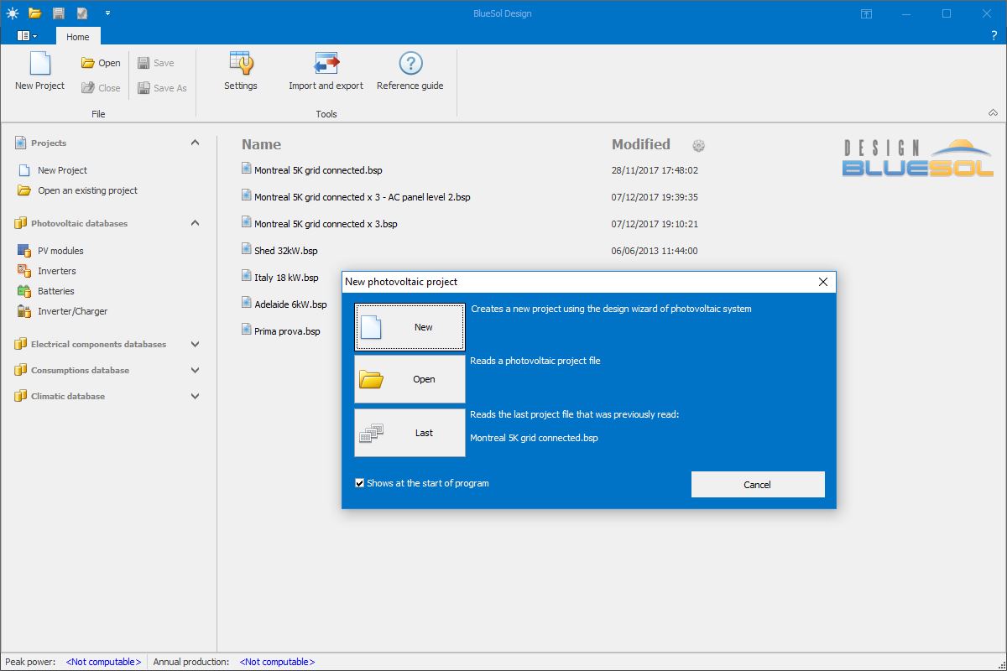
Task: Click Annual production Not computable value
Action: click(x=277, y=662)
